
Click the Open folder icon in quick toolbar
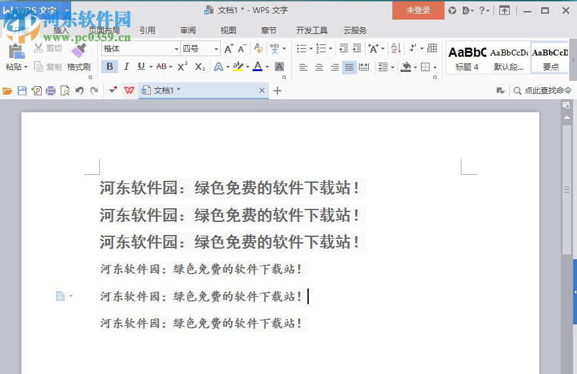[x=7, y=91]
